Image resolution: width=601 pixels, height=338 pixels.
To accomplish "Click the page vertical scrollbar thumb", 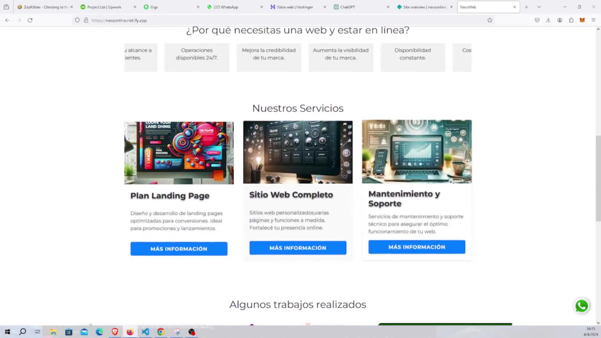I will point(598,178).
